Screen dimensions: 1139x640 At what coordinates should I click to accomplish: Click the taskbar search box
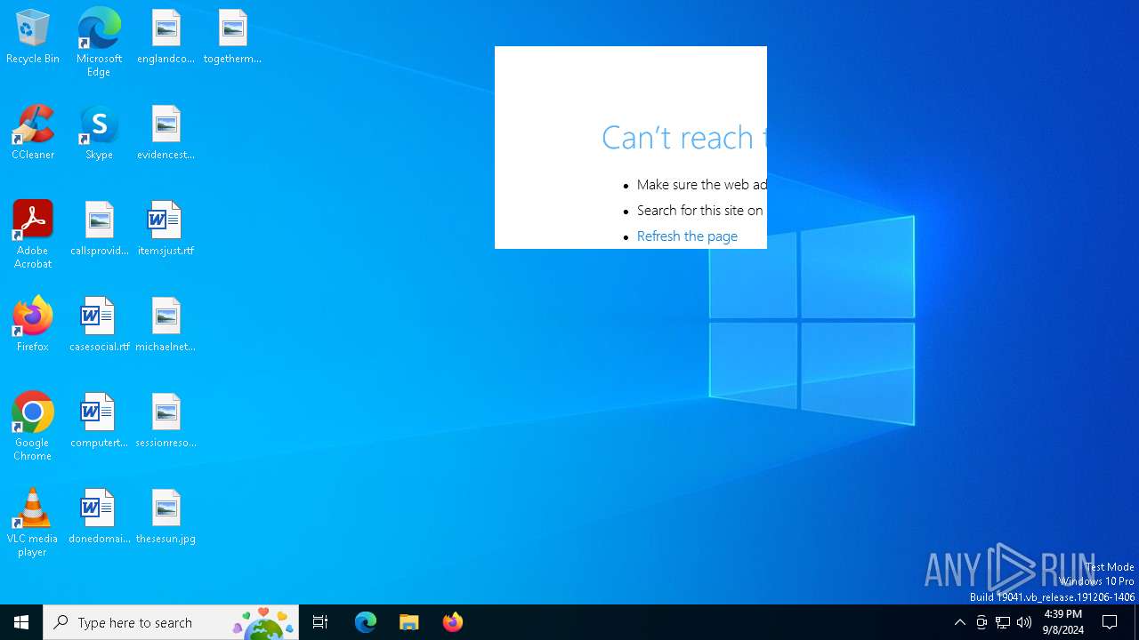pos(171,622)
